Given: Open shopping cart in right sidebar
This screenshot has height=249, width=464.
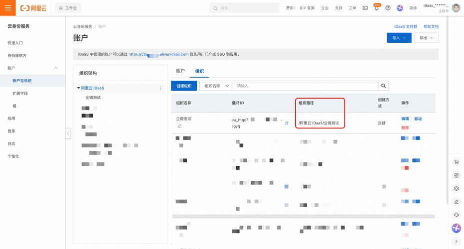Looking at the screenshot, I should coord(456,162).
